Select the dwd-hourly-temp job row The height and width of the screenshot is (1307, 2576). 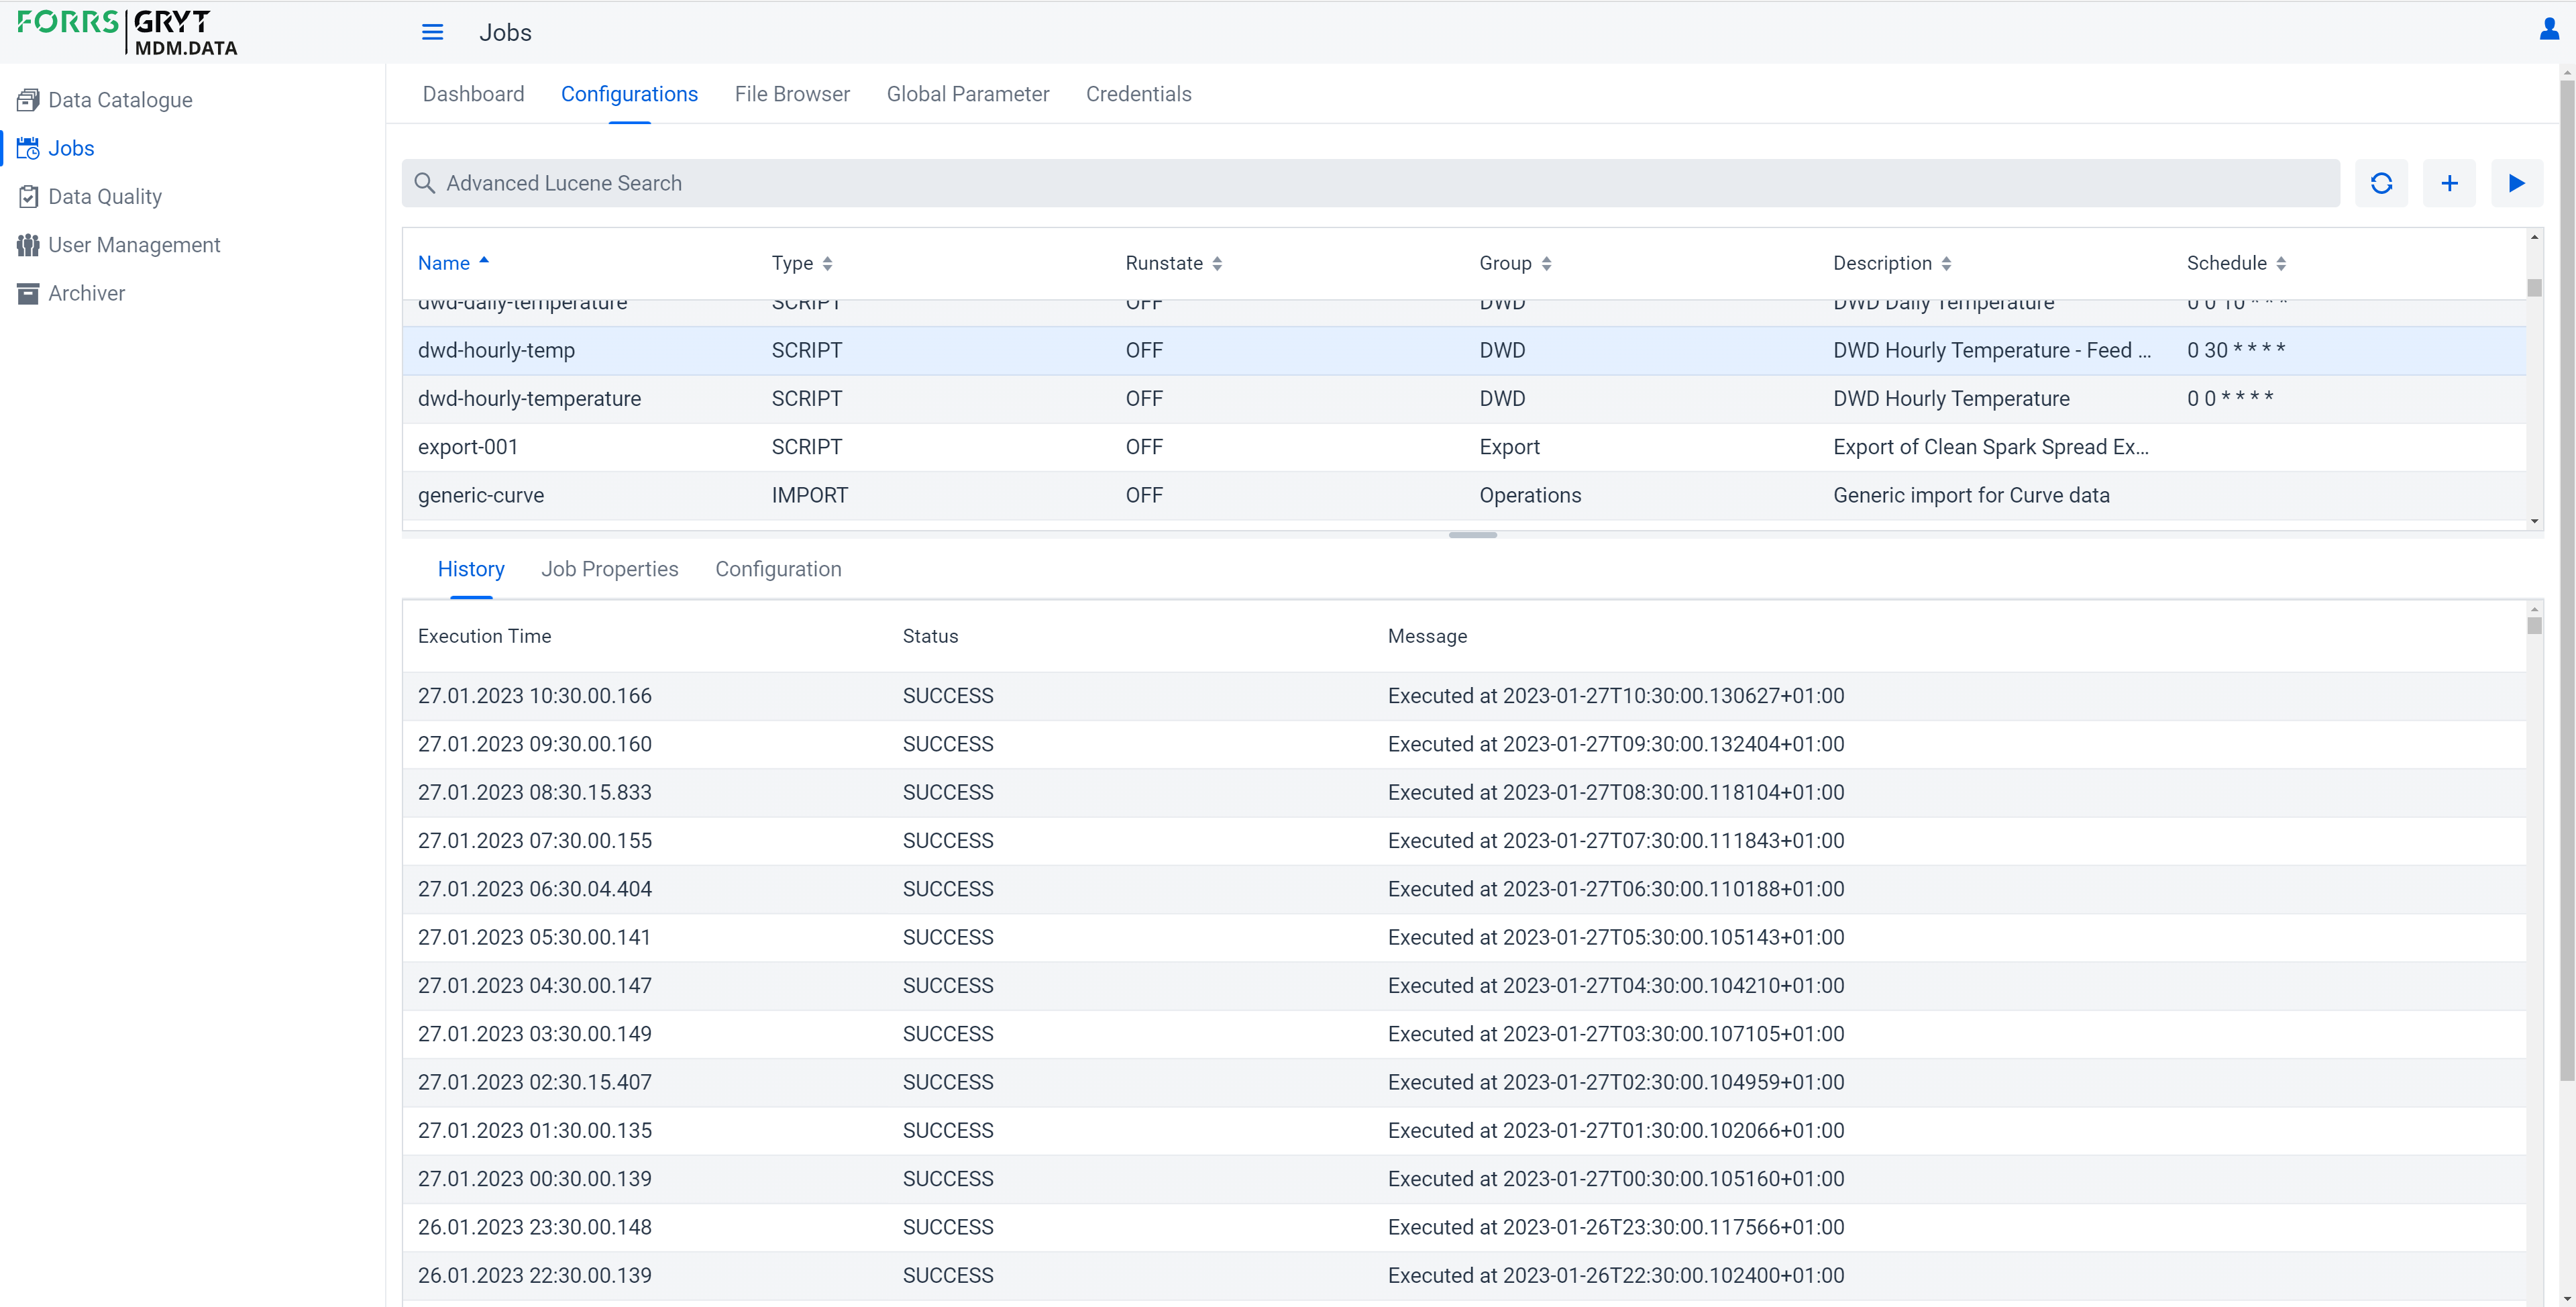[x=1464, y=351]
